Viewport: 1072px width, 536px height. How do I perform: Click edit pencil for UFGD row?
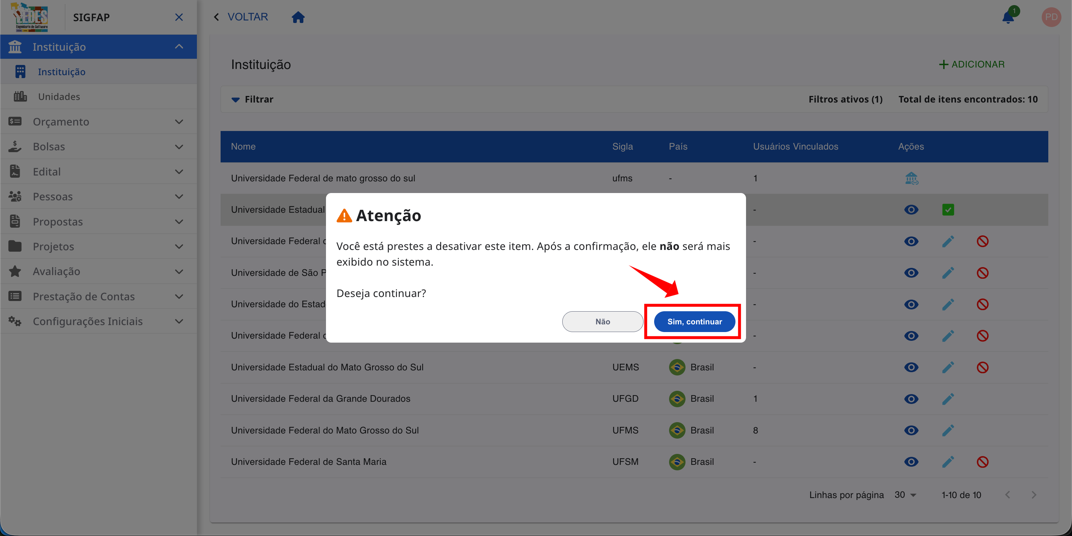948,398
